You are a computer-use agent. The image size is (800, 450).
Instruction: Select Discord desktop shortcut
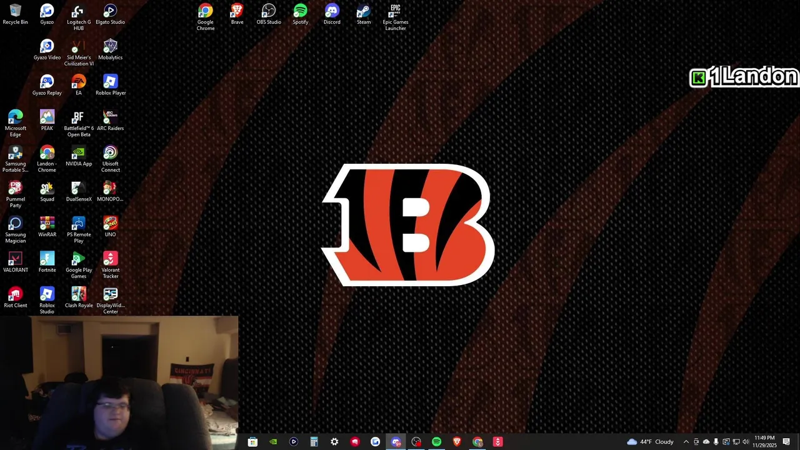[332, 14]
